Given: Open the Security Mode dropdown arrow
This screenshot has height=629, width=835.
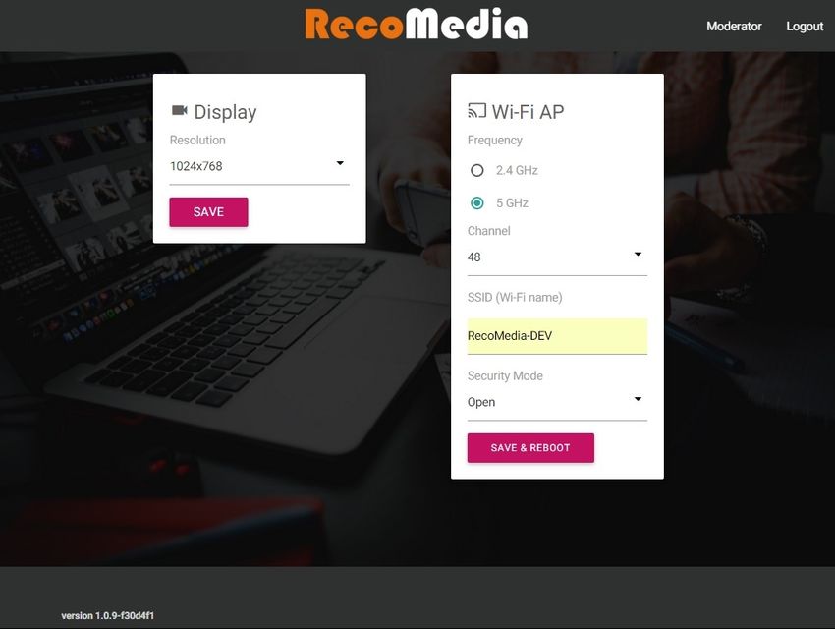Looking at the screenshot, I should (x=638, y=399).
